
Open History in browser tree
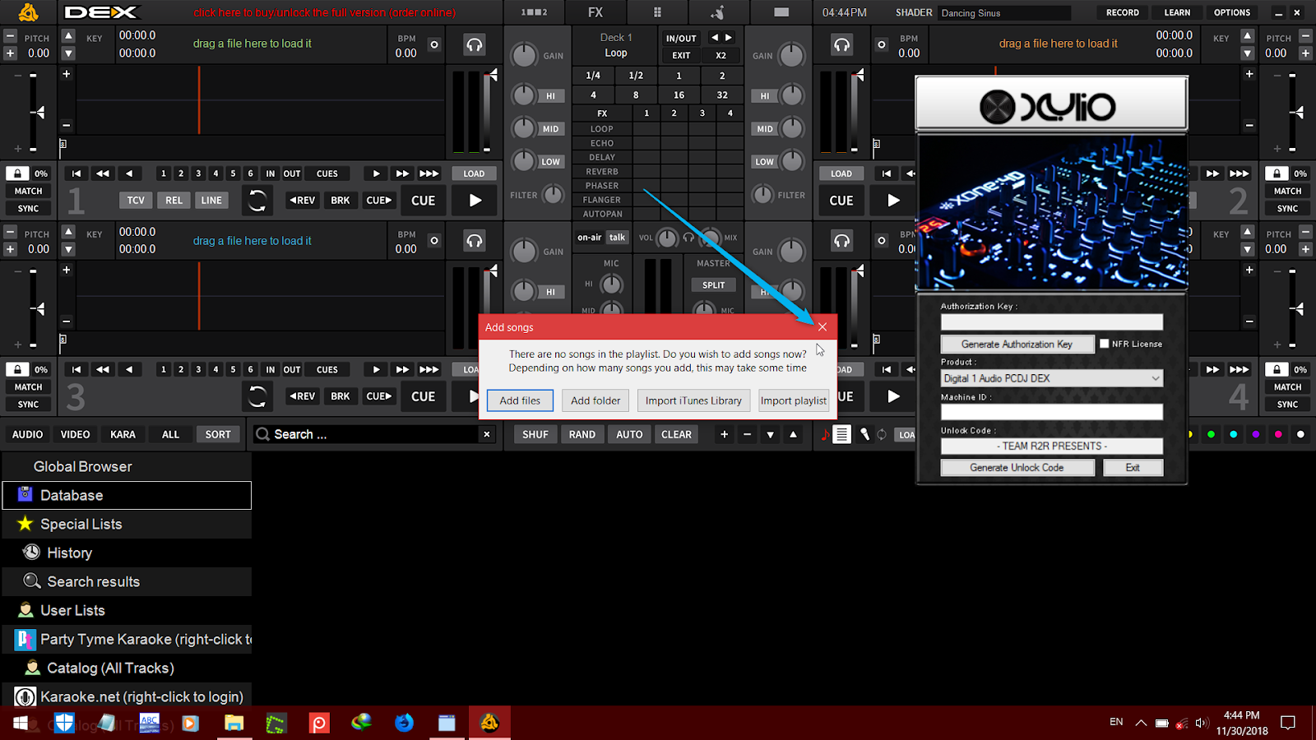(127, 553)
